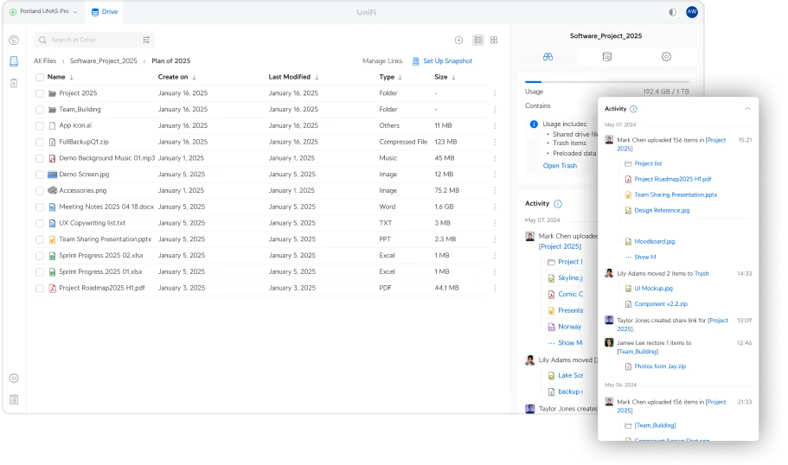Open the settings gear in sidebar

click(14, 378)
